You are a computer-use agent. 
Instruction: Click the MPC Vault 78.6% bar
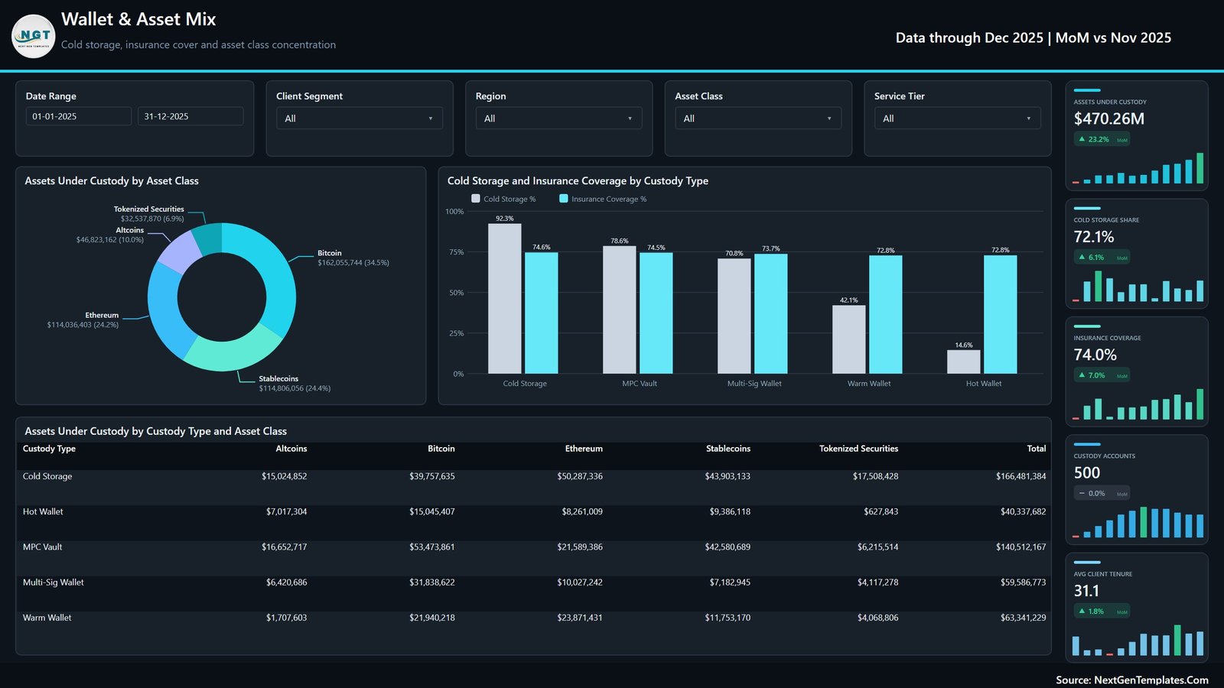pos(620,310)
